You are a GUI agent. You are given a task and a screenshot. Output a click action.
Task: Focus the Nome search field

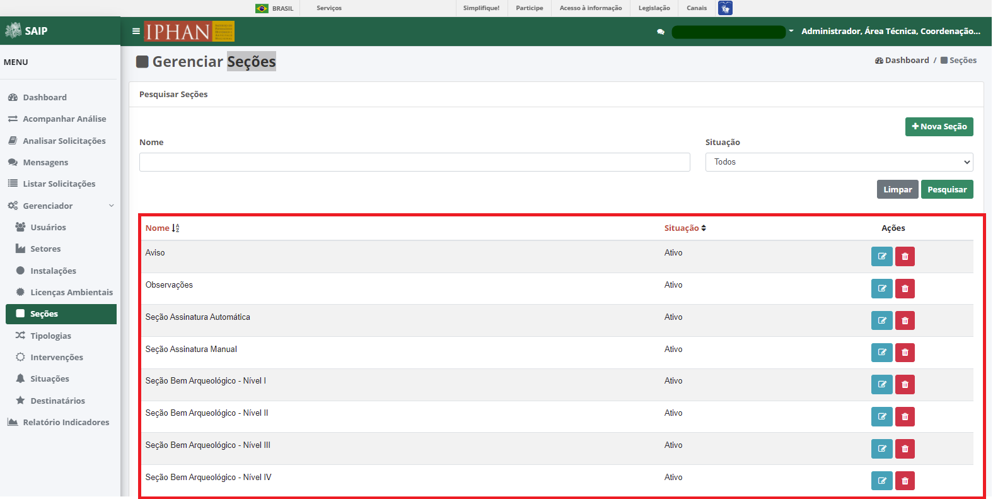pyautogui.click(x=415, y=162)
